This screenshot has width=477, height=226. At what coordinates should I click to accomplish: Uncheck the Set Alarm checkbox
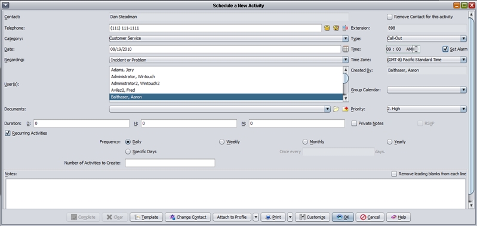click(445, 49)
